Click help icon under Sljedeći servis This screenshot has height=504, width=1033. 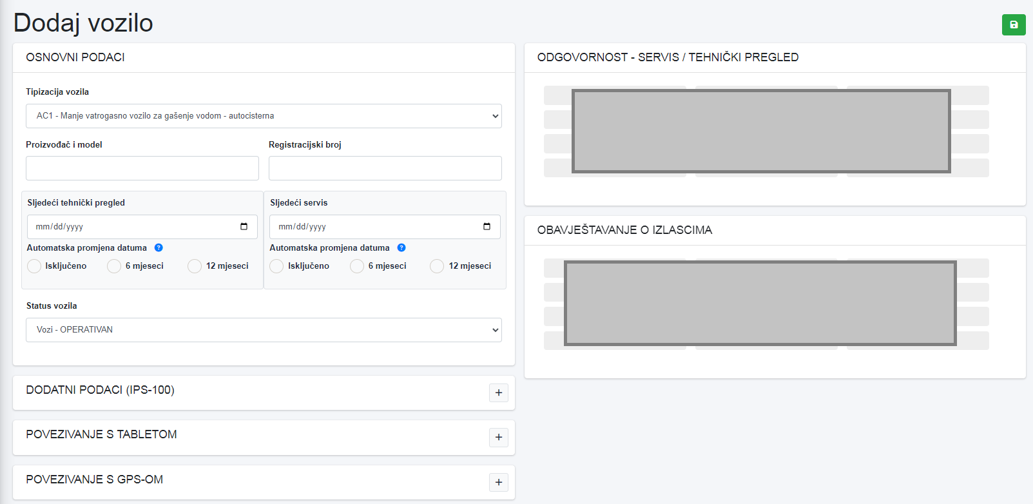[401, 247]
